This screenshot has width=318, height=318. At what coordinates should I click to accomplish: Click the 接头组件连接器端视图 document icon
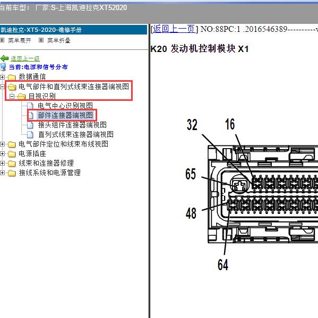tap(30, 125)
